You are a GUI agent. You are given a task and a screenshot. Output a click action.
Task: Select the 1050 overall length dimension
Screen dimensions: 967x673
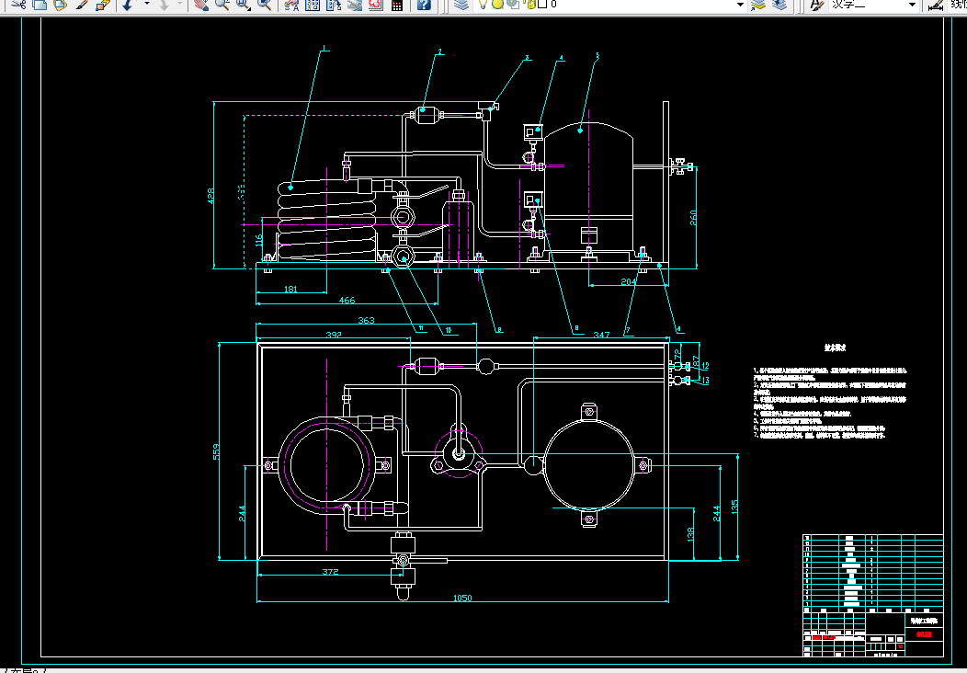(462, 597)
